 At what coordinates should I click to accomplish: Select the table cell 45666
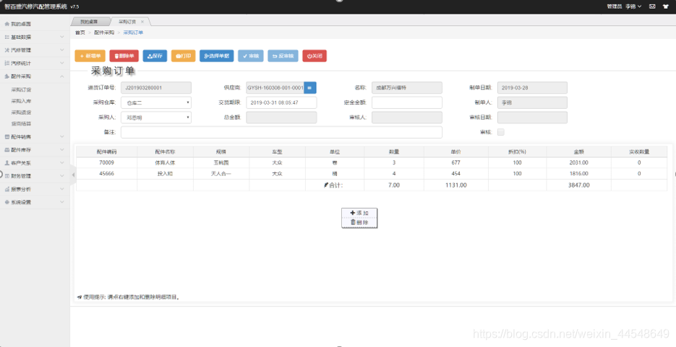coord(106,174)
